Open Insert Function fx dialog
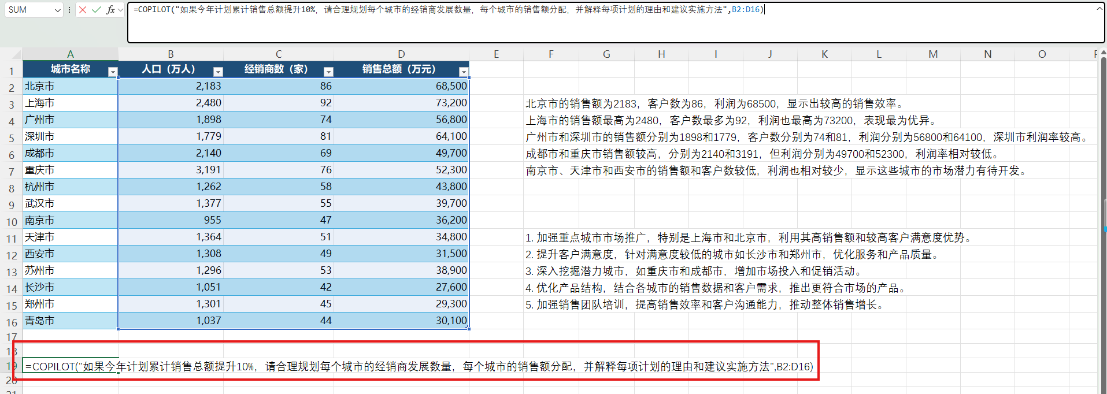Image resolution: width=1107 pixels, height=394 pixels. [x=110, y=10]
